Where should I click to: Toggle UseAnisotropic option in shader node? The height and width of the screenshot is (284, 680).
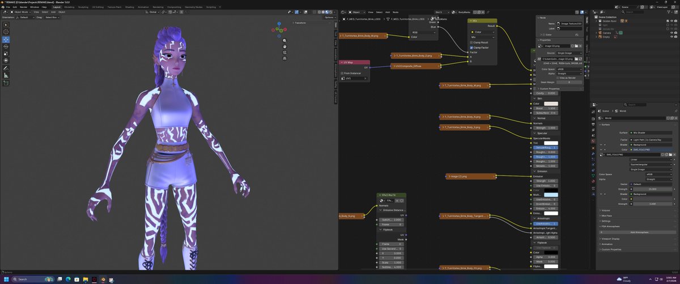(x=546, y=223)
